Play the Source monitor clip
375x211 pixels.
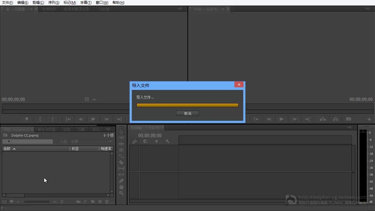pyautogui.click(x=93, y=119)
